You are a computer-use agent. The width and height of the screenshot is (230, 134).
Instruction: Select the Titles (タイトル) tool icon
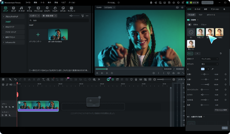(x=29, y=9)
